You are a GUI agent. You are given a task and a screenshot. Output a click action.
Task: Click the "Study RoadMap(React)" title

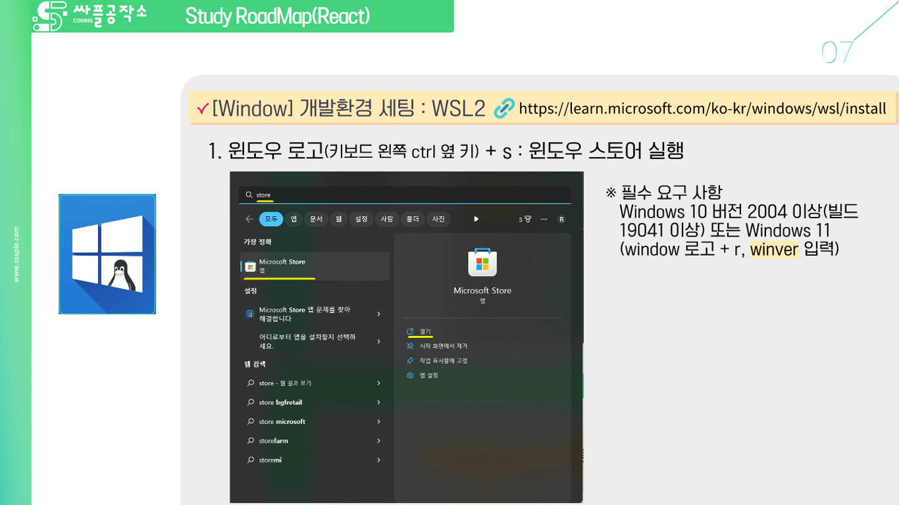coord(278,16)
